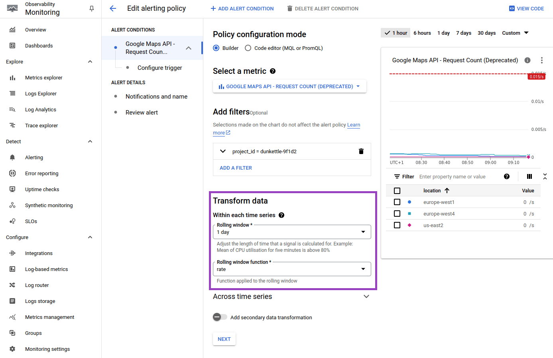553x358 pixels.
Task: Open chart more options menu
Action: pos(541,60)
